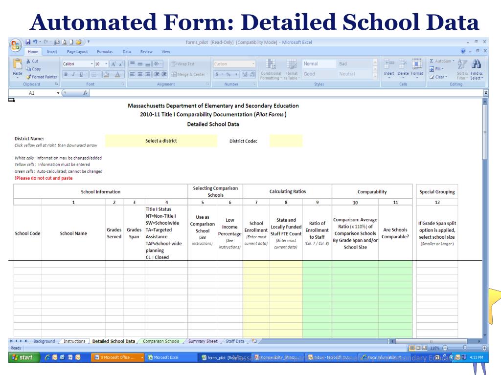Click Conditional Formatting icon
This screenshot has width=501, height=375.
271,64
